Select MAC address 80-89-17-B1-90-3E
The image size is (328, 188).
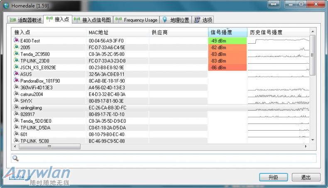click(106, 101)
